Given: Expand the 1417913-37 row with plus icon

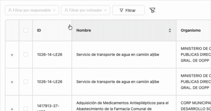Looking at the screenshot, I should tap(12, 109).
